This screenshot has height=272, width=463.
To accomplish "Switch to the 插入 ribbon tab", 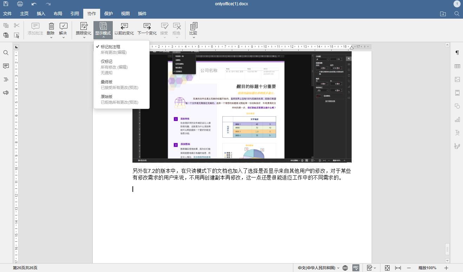I will [x=41, y=13].
